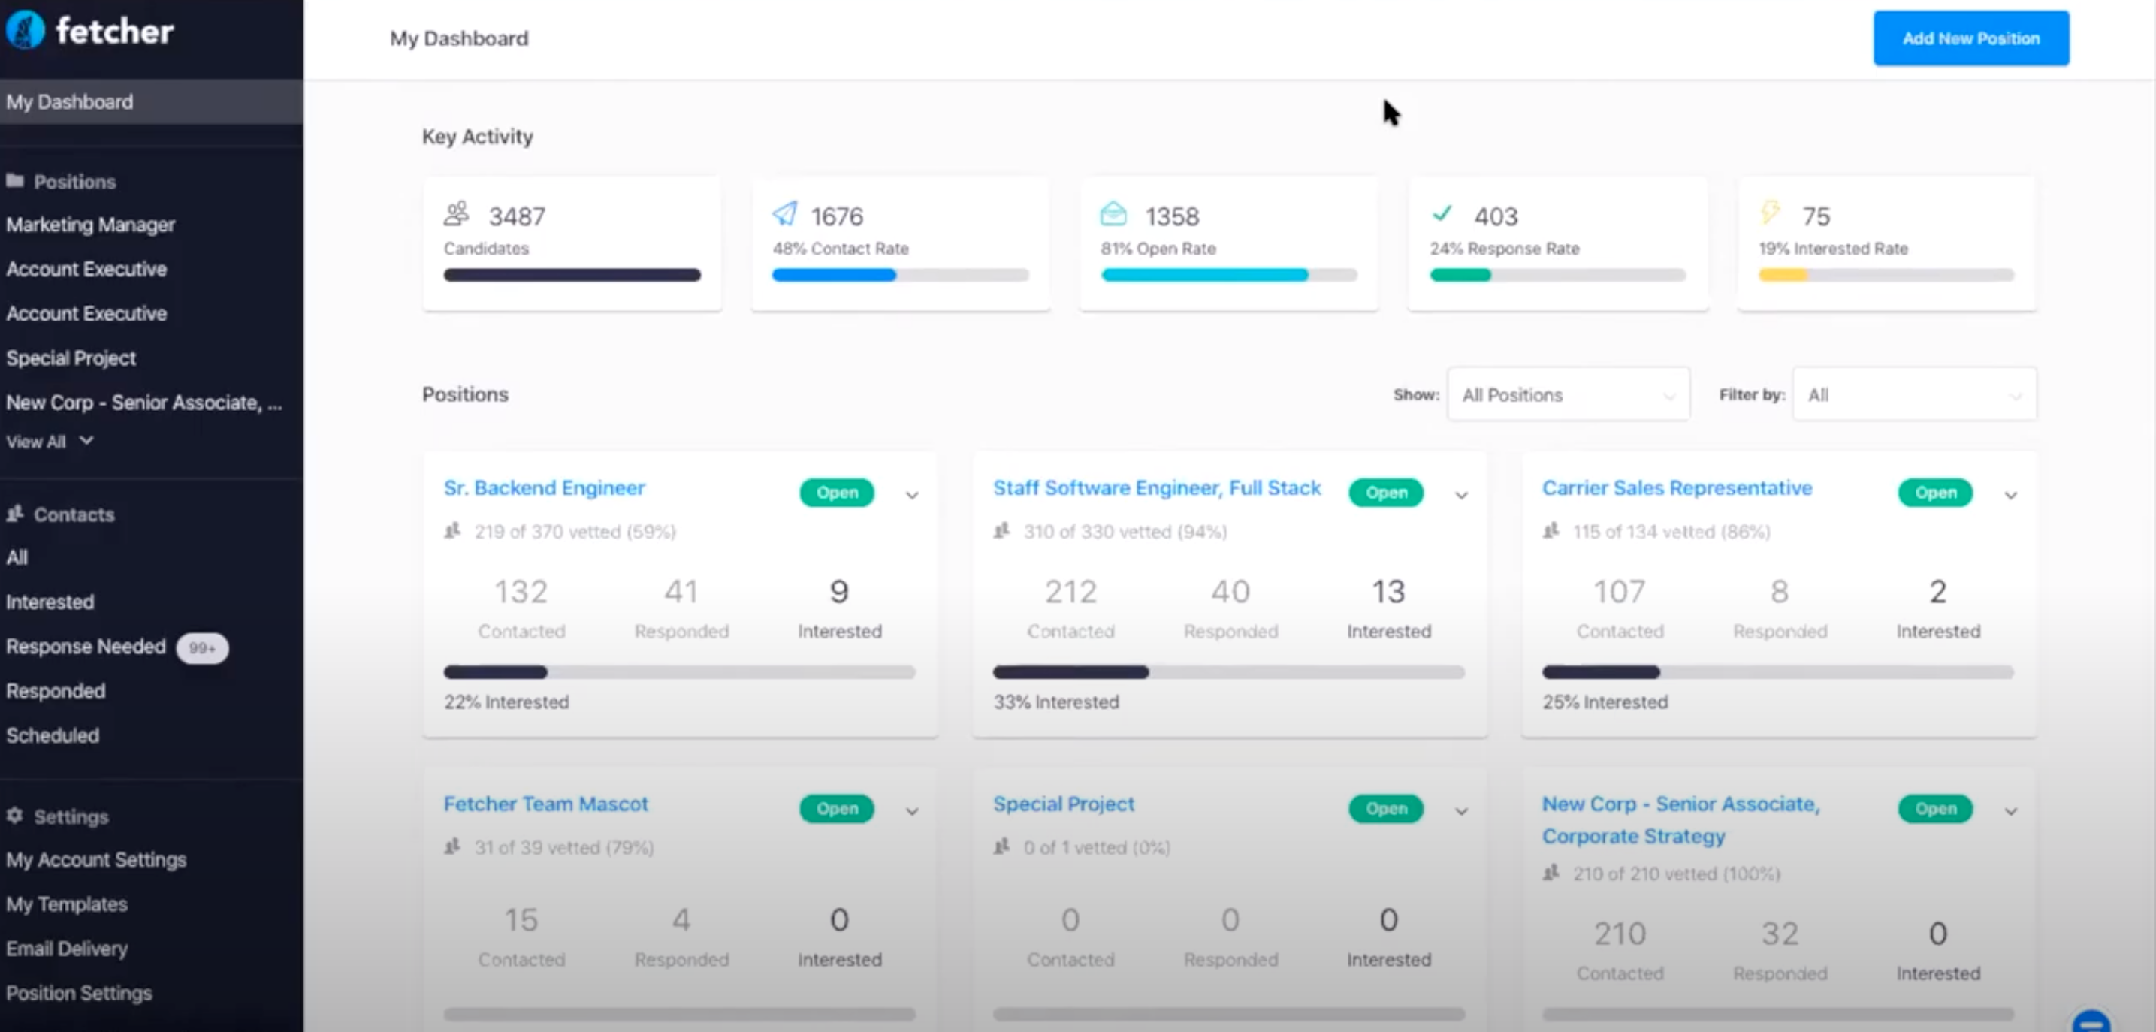
Task: Select Interested under Contacts
Action: tap(50, 602)
